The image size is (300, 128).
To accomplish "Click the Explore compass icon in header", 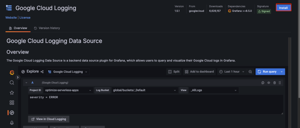I will coord(23,72).
